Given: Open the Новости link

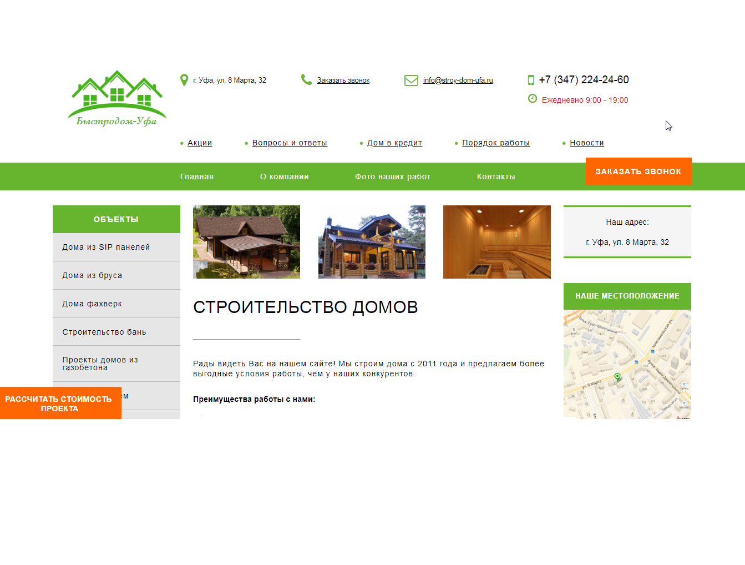Looking at the screenshot, I should pyautogui.click(x=587, y=143).
